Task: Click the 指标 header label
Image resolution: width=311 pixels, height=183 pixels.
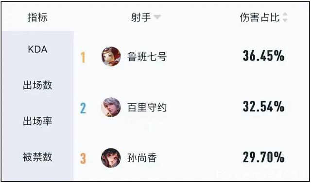Action: 37,17
